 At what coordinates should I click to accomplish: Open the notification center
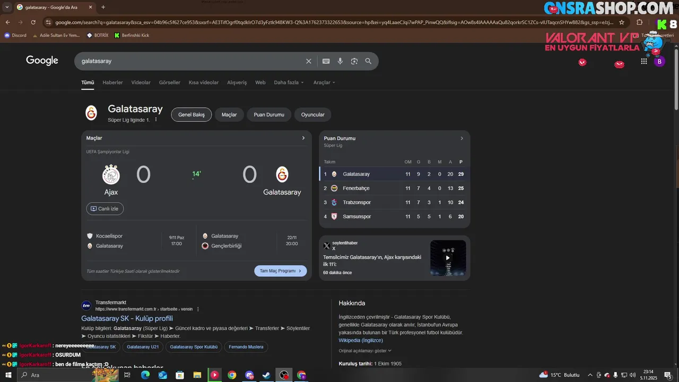[x=668, y=375]
